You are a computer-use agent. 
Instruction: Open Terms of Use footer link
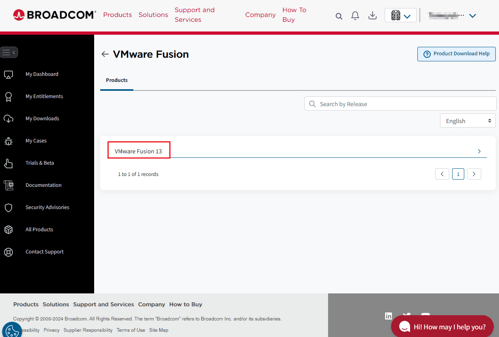tap(131, 330)
